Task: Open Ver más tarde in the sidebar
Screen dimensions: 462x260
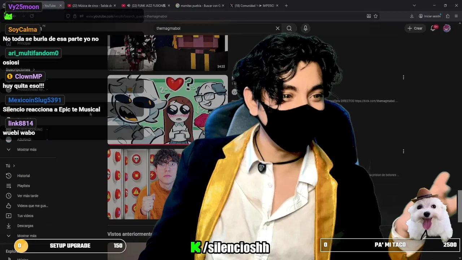Action: click(x=28, y=196)
